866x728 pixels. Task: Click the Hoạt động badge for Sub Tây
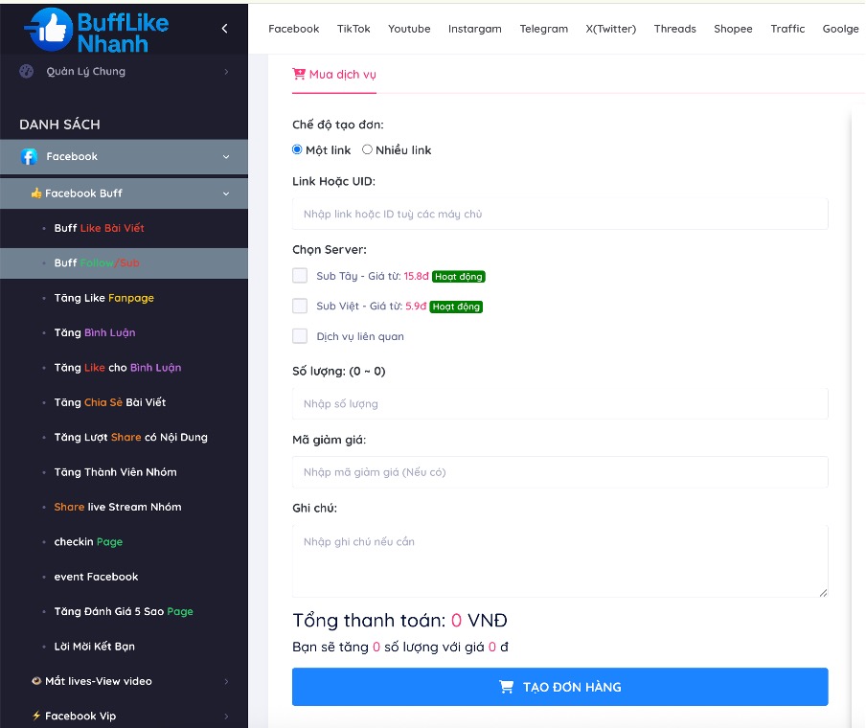(x=459, y=276)
